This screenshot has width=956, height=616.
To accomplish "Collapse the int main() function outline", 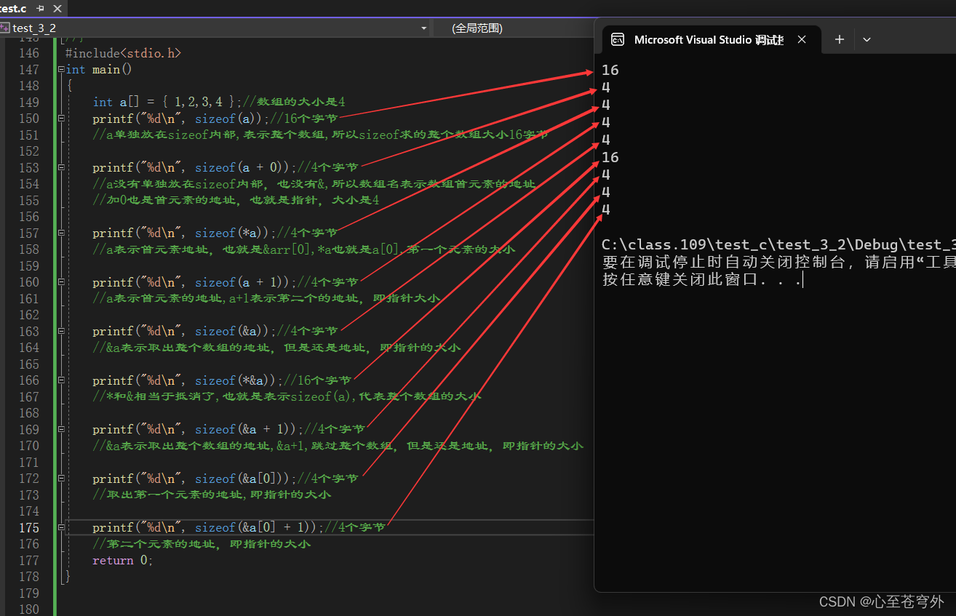I will pos(60,70).
